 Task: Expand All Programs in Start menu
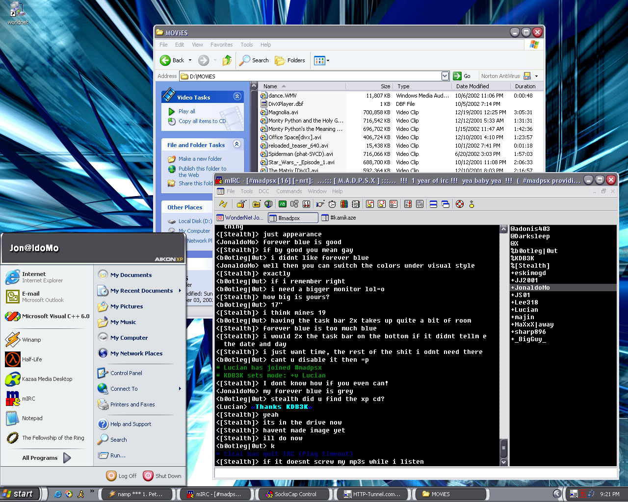tap(47, 457)
